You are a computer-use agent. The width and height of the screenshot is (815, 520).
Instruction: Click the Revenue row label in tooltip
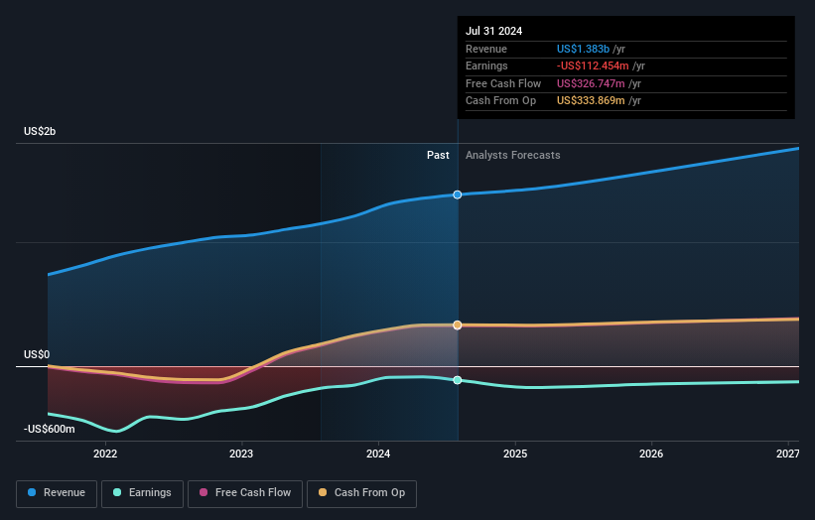pyautogui.click(x=486, y=49)
